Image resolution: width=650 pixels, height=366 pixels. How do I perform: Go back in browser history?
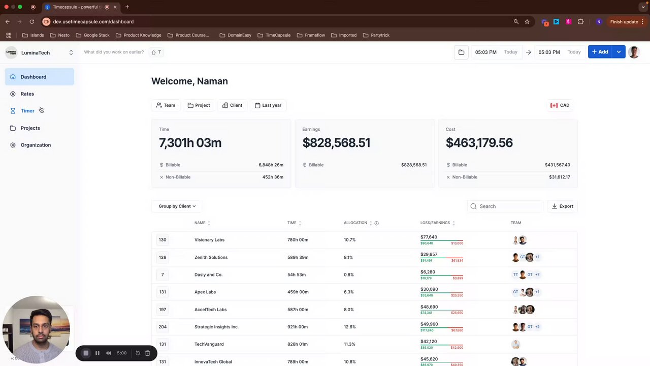coord(8,22)
